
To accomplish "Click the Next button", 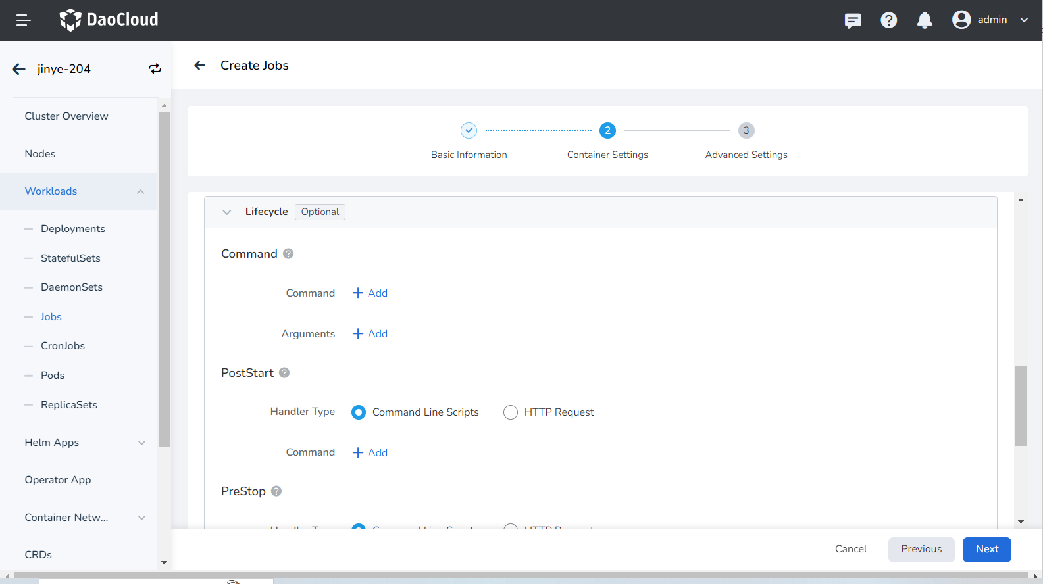I will click(x=986, y=549).
